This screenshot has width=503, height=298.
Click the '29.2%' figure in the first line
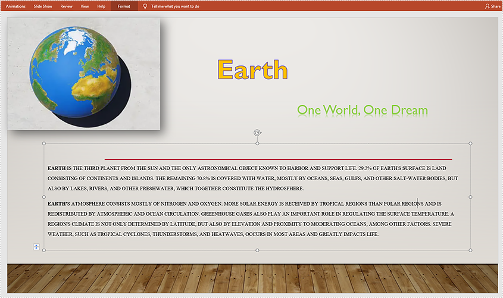click(365, 168)
